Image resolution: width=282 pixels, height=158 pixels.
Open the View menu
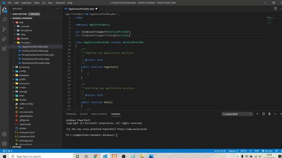pos(37,3)
